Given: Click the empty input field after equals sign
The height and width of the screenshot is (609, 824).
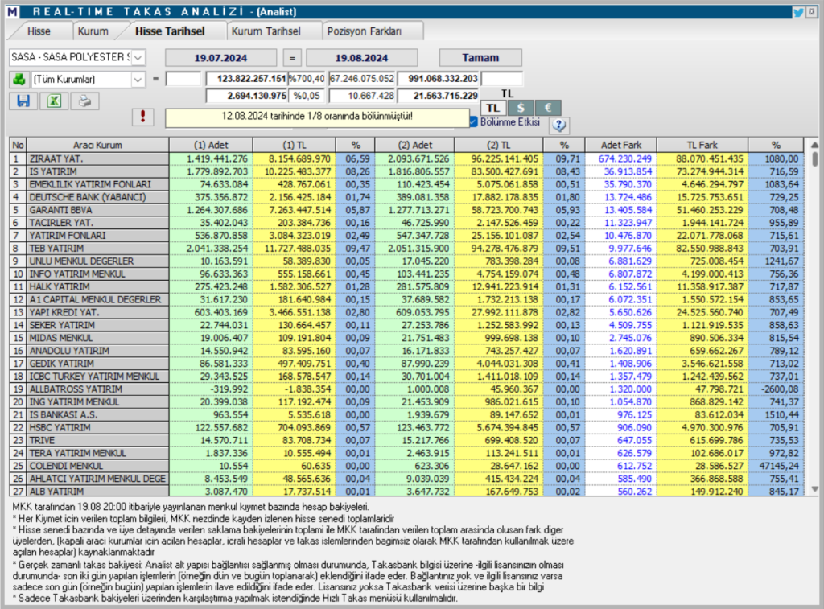Looking at the screenshot, I should (183, 80).
